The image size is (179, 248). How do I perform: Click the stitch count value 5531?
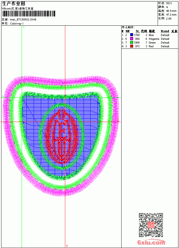[169, 3]
